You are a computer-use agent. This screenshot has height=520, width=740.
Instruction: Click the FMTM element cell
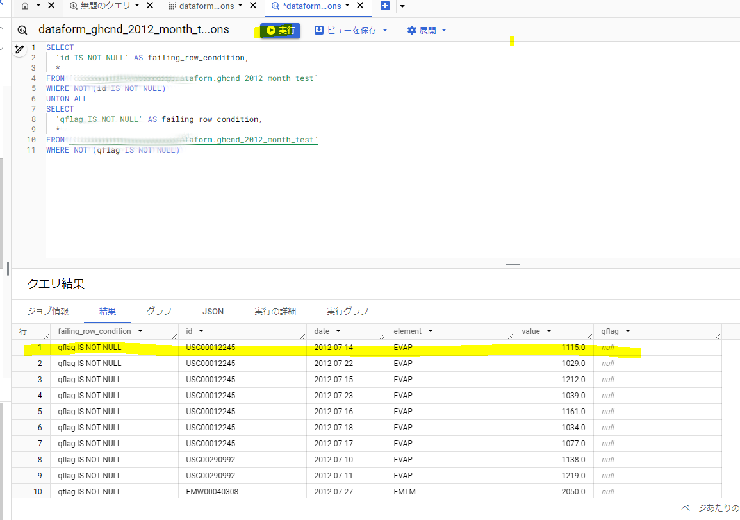pyautogui.click(x=404, y=492)
